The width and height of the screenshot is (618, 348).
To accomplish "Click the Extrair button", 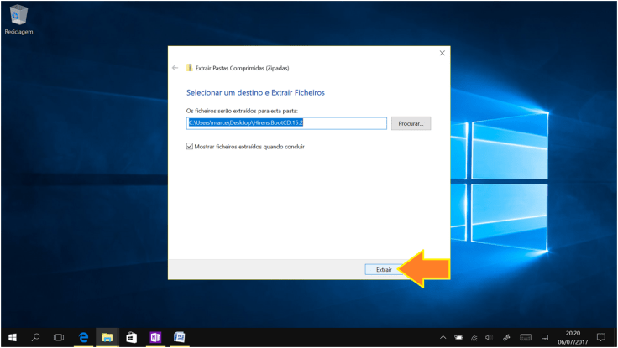I will coord(383,269).
